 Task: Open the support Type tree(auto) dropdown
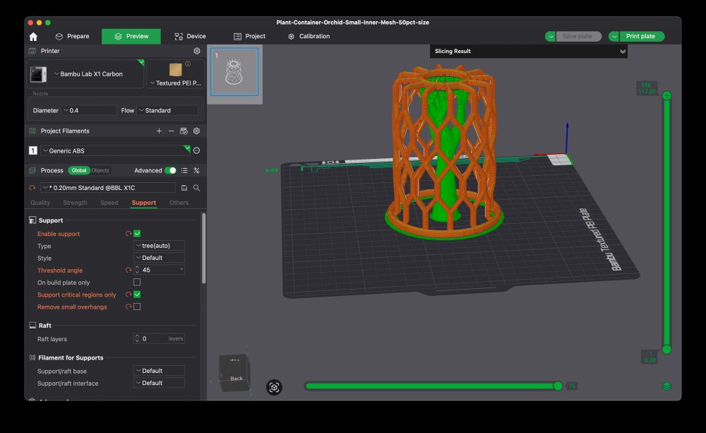tap(159, 246)
